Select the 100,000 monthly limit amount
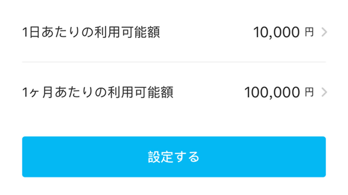This screenshot has height=195, width=348. pos(272,93)
